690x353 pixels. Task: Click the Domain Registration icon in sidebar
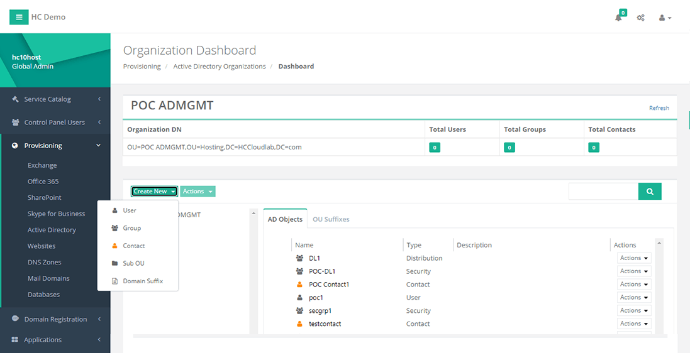(15, 318)
